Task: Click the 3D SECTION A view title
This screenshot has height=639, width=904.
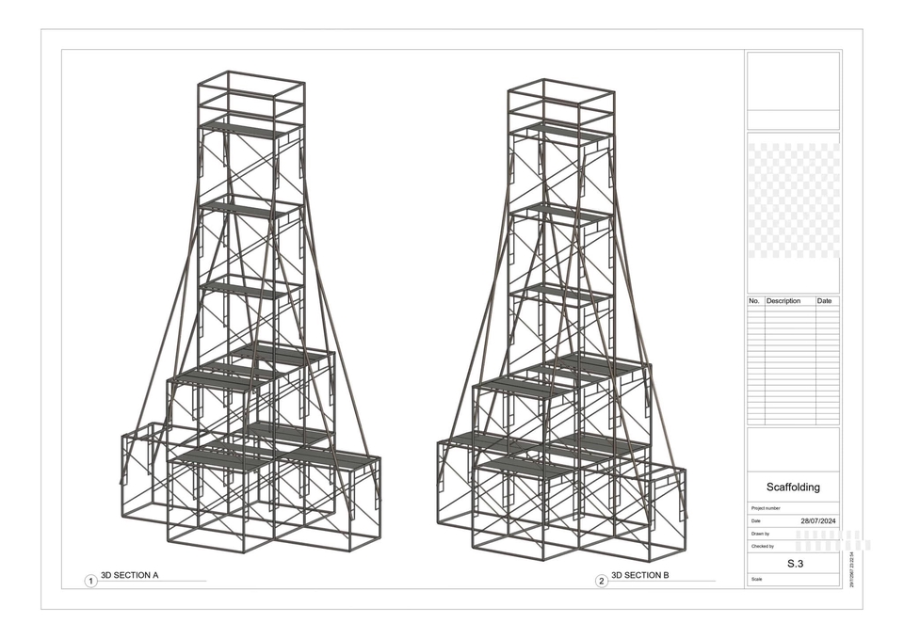Action: tap(129, 575)
